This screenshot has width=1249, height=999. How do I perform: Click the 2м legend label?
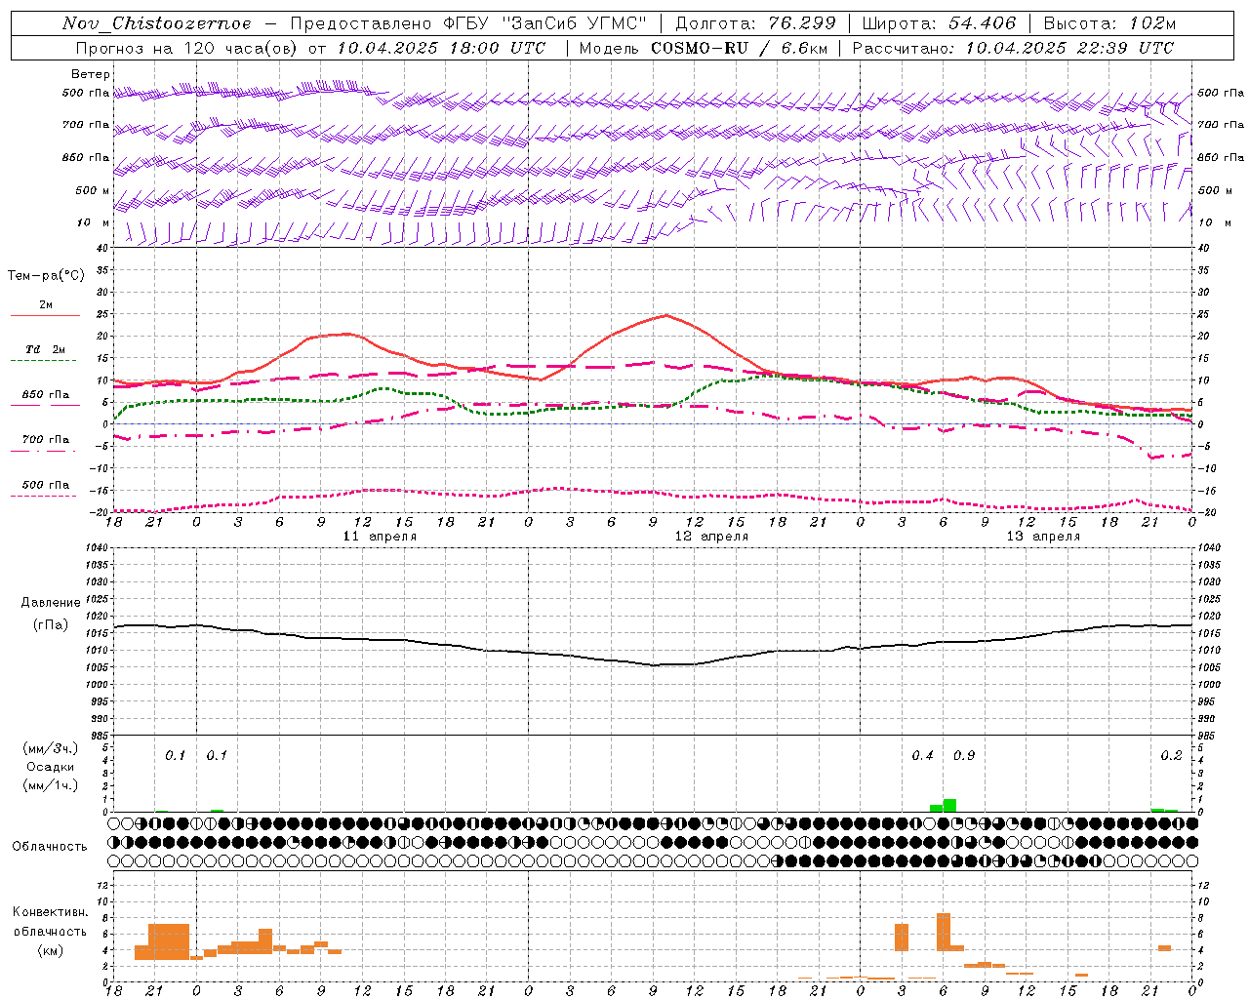(x=46, y=304)
